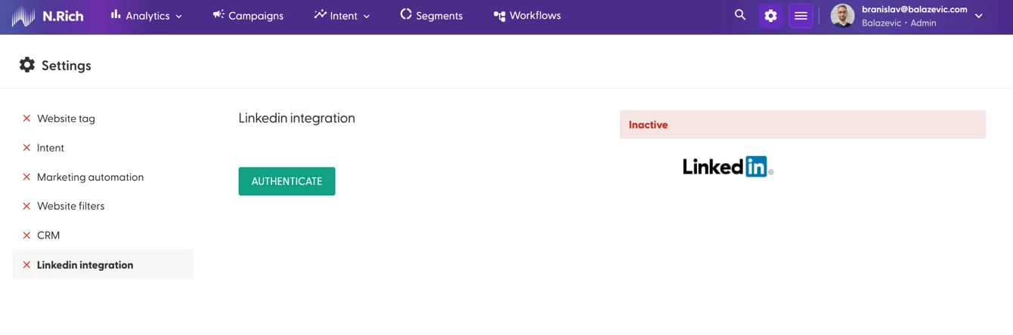Click the AUTHENTICATE button
This screenshot has height=335, width=1013.
[287, 181]
